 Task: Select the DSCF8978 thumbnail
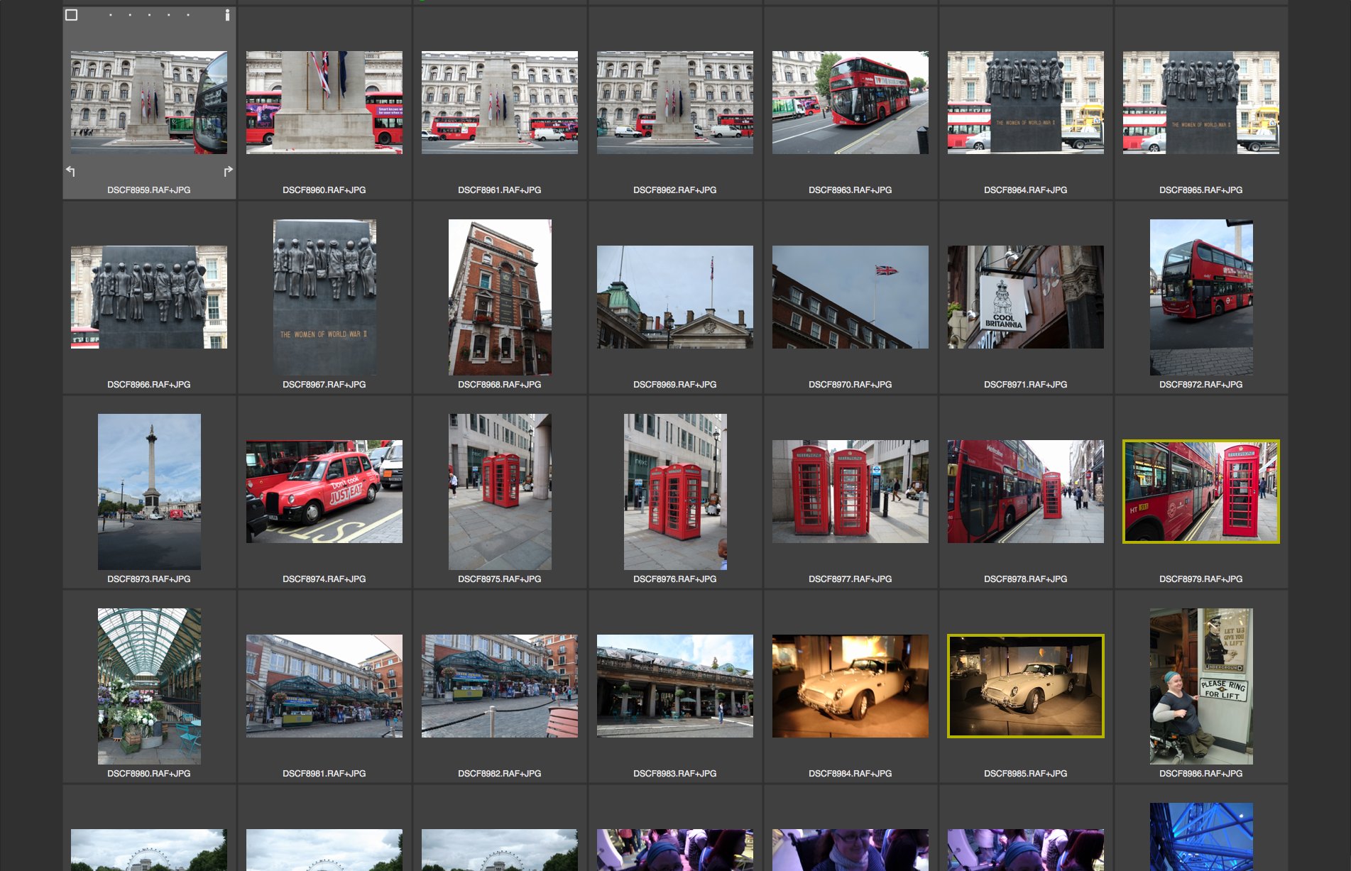click(1026, 491)
